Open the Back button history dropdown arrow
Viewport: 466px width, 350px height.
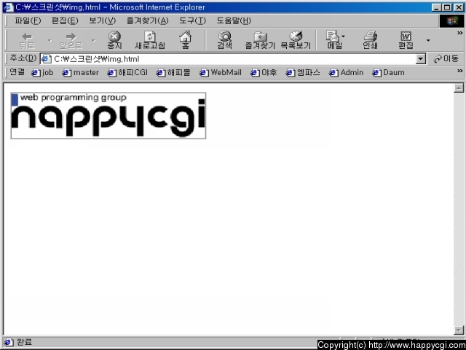pos(50,40)
